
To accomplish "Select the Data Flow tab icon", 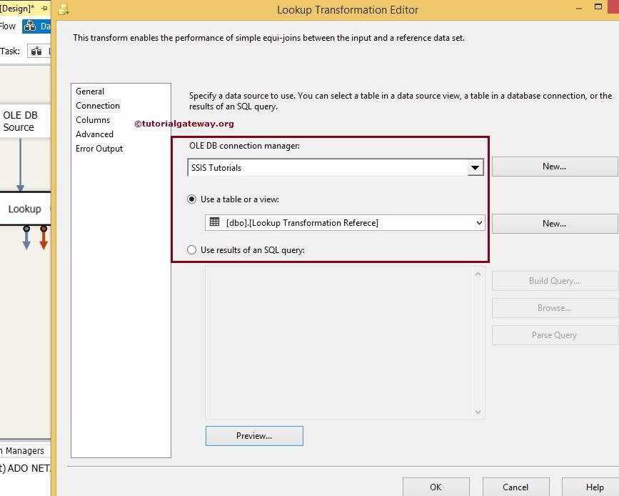I will [31, 26].
